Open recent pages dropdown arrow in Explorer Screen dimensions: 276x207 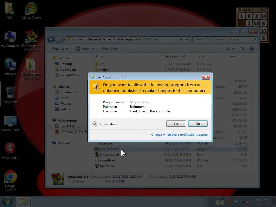pos(64,39)
